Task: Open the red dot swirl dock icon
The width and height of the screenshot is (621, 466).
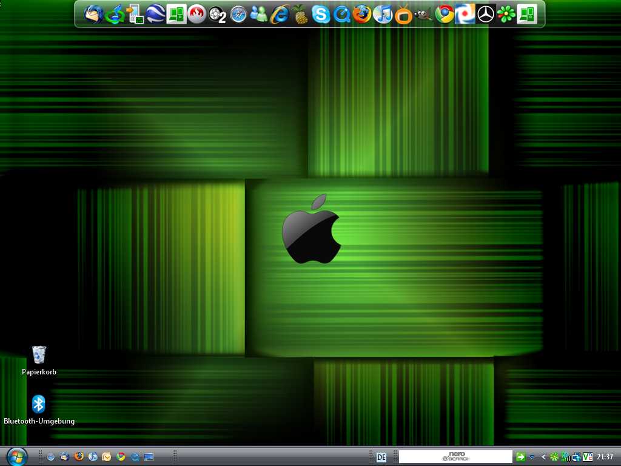Action: click(465, 15)
